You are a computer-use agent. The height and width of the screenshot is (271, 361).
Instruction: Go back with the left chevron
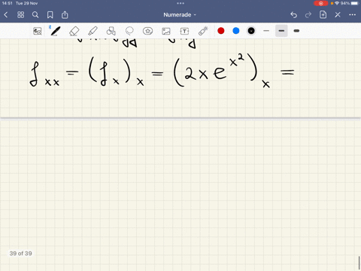tap(6, 15)
